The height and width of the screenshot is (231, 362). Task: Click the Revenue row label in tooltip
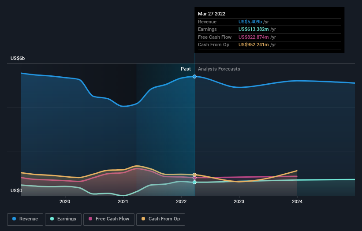click(207, 22)
